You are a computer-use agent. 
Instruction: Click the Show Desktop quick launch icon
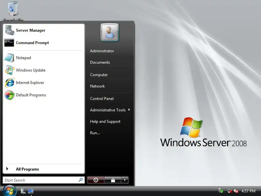coord(31,191)
